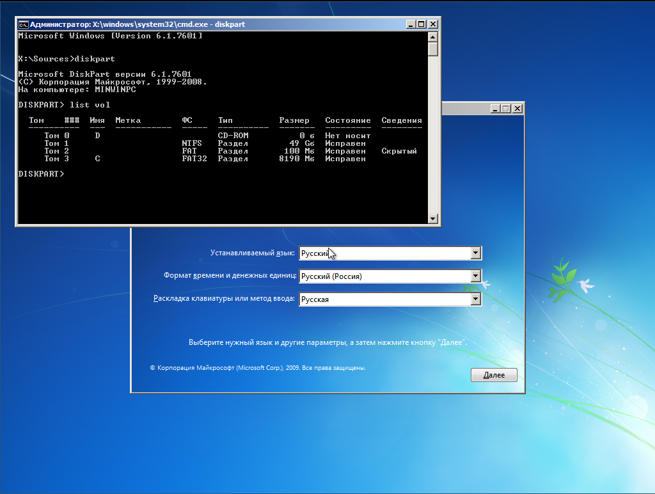Select the Русская keyboard layout combo box
This screenshot has width=655, height=494.
click(390, 299)
